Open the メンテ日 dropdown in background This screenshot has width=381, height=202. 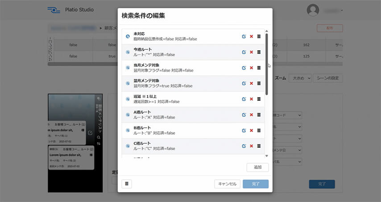(x=287, y=150)
